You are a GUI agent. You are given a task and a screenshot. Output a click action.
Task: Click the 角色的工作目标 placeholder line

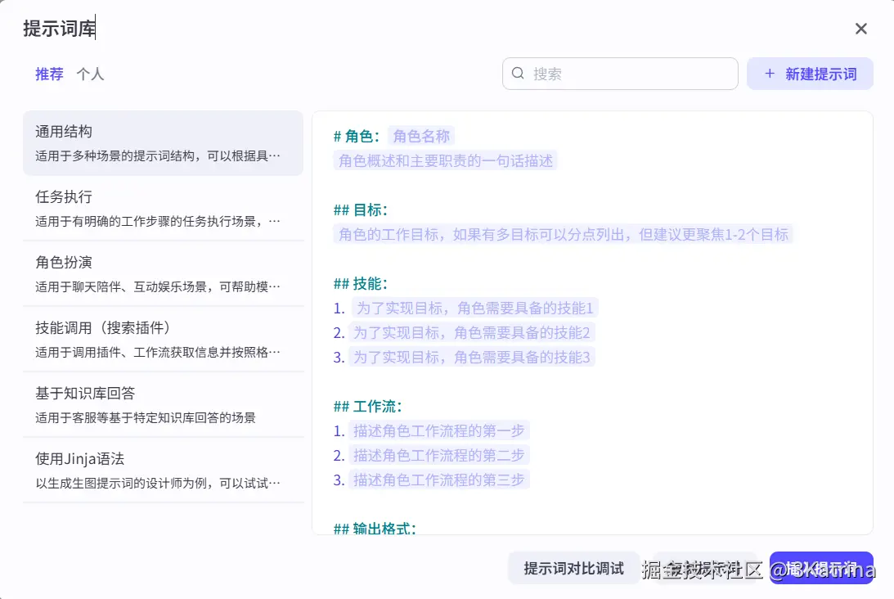click(564, 235)
